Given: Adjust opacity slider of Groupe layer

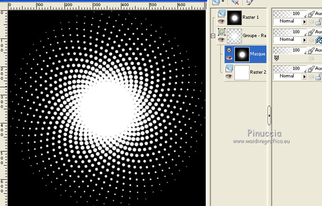Looking at the screenshot, I should (x=290, y=32).
